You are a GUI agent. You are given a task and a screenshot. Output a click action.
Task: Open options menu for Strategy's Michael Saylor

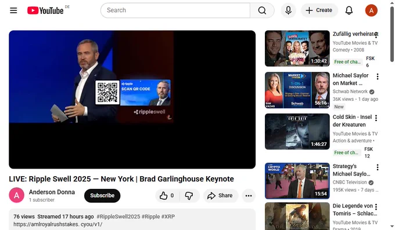[378, 167]
